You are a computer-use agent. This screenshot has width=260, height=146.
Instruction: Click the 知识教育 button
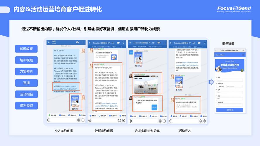pos(26,49)
